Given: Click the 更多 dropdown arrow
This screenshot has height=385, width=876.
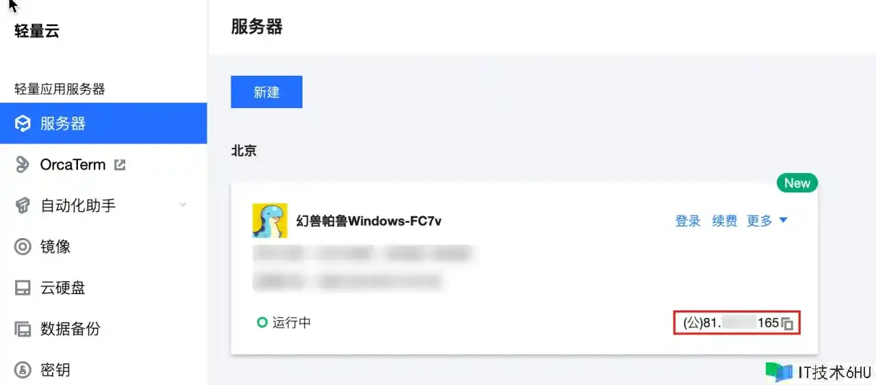Looking at the screenshot, I should point(784,220).
